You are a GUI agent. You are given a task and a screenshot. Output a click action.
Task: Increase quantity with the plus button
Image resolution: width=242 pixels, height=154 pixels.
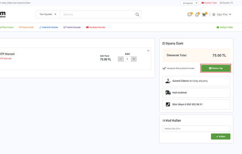click(134, 59)
